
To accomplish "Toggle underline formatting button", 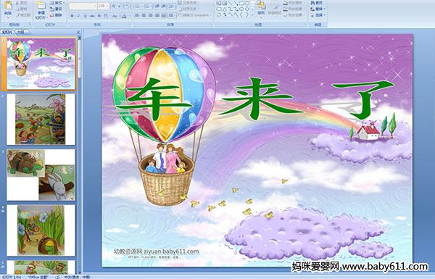I will point(85,16).
